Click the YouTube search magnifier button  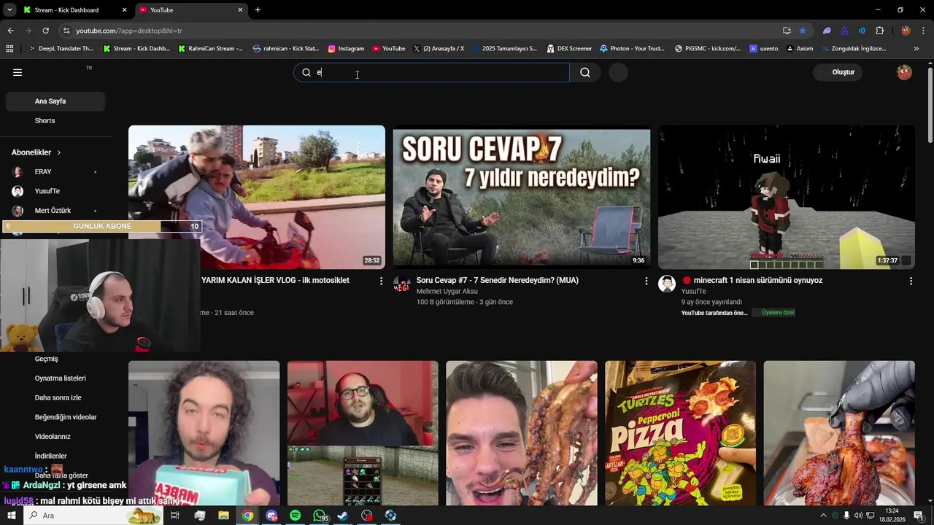(x=585, y=72)
